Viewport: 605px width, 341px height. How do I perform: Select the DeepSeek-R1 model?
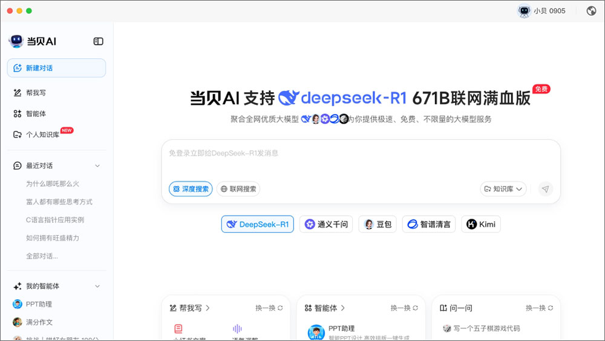[257, 224]
